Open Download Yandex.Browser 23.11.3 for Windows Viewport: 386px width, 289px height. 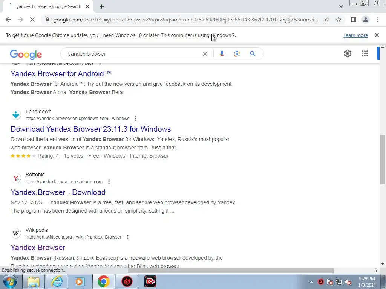point(90,129)
